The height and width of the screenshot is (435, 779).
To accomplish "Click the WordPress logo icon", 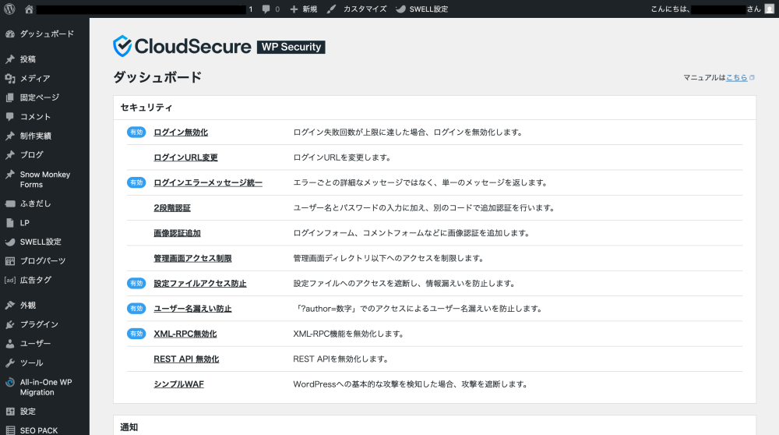I will coord(9,9).
